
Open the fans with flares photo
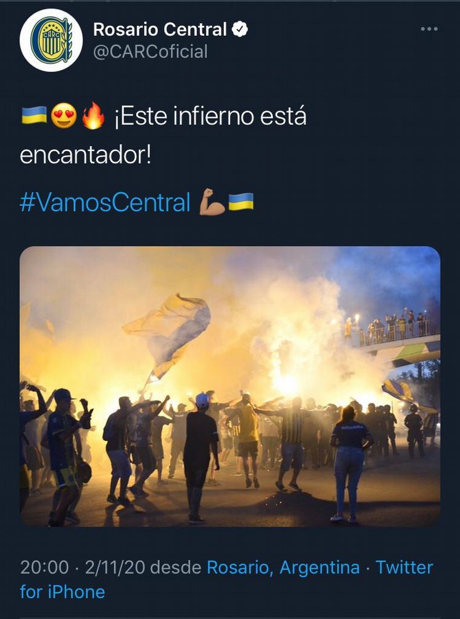click(230, 386)
